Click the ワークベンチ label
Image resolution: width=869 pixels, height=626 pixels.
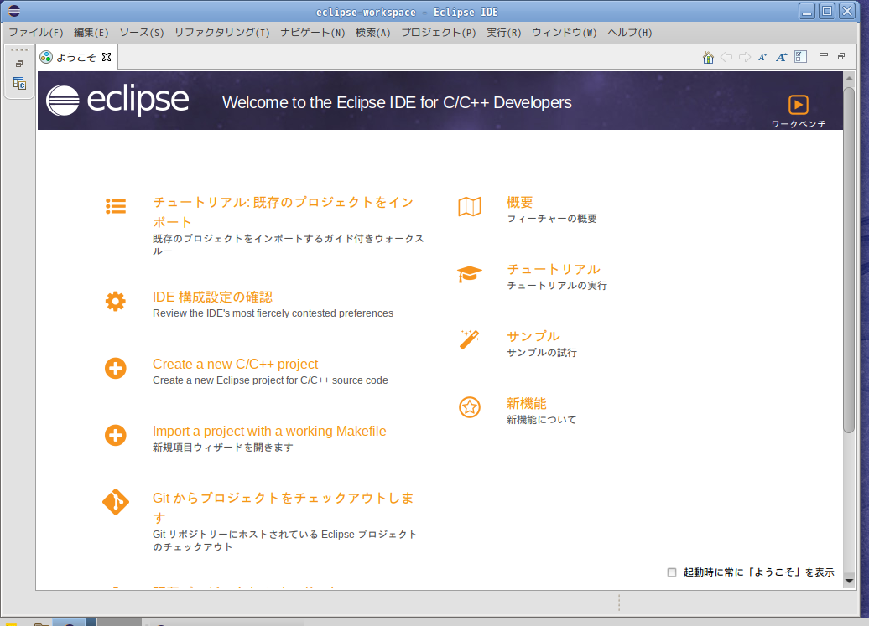tap(798, 124)
